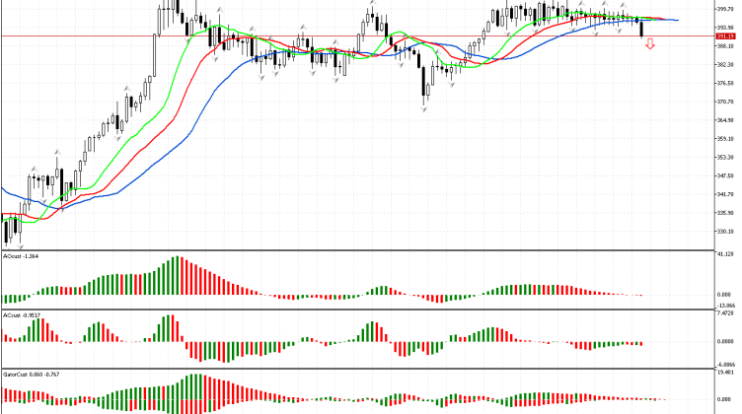Viewport: 742px width, 414px height.
Task: Click the tallest red ACcust histogram bar
Action: pyautogui.click(x=172, y=328)
